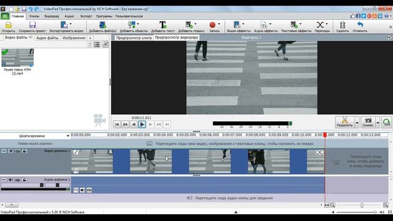Collapse Видео дорожка 1 with the minus button
The height and width of the screenshot is (221, 393).
(4, 151)
